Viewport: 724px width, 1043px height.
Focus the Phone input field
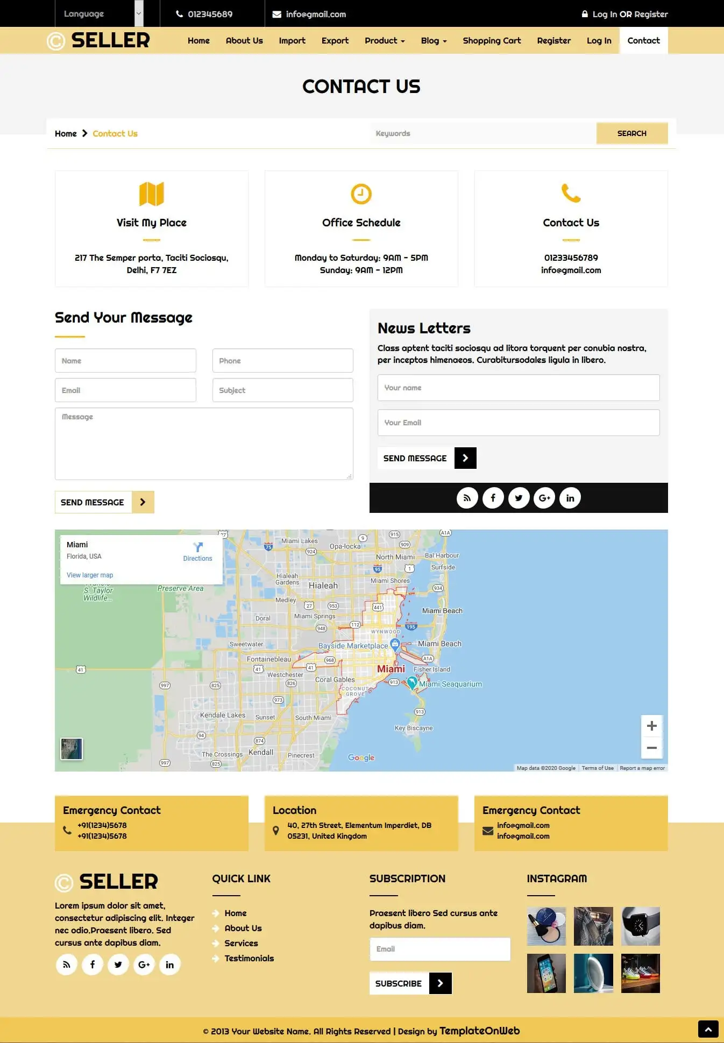pos(283,361)
